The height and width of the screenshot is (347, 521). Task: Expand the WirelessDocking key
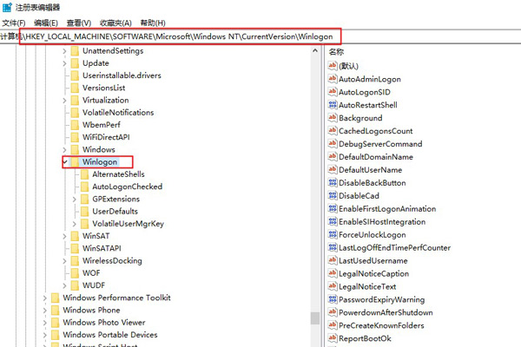point(64,261)
